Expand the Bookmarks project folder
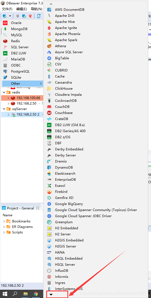The width and height of the screenshot is (151, 298). tap(4, 221)
